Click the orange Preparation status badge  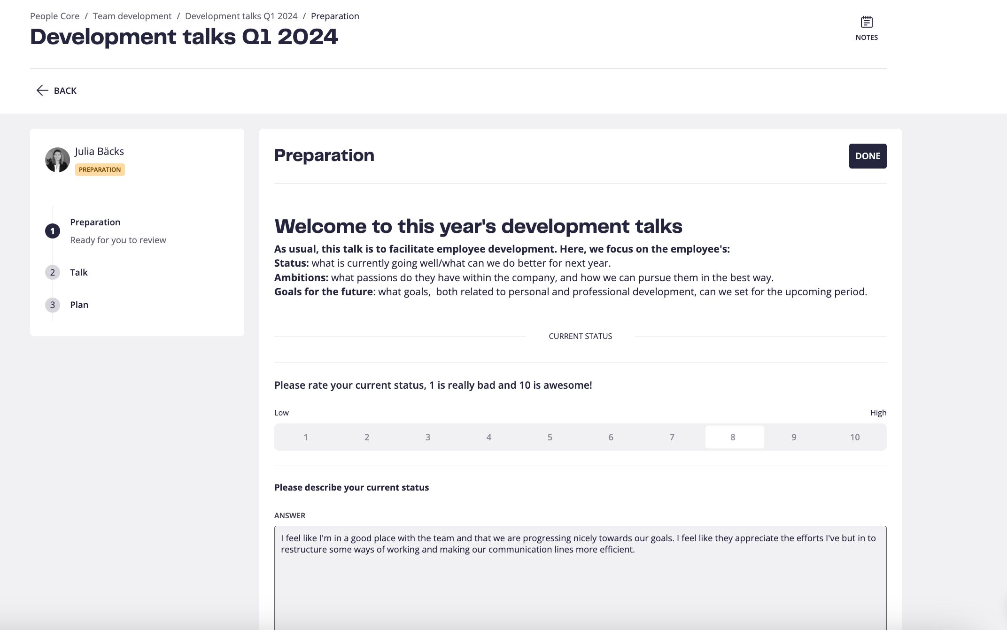coord(100,169)
